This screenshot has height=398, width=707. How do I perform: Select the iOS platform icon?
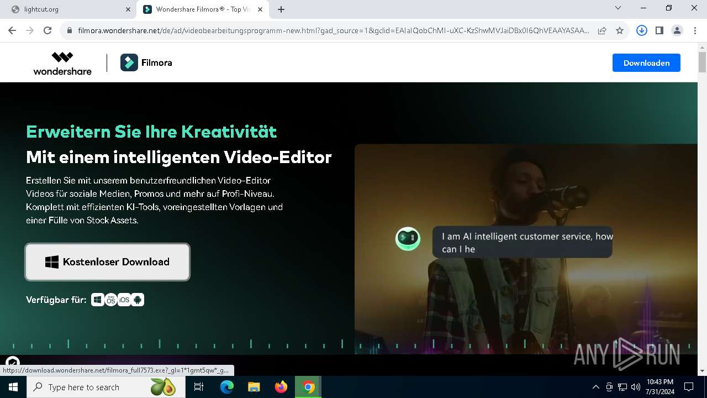coord(124,300)
